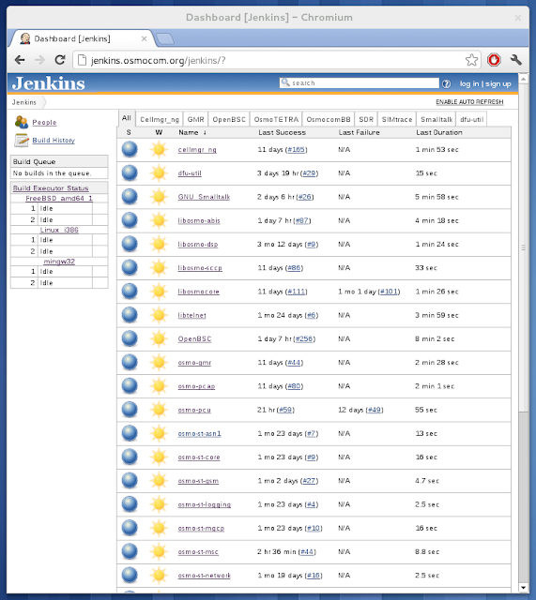Sort by the Last Duration column header
The width and height of the screenshot is (536, 600).
click(x=439, y=132)
